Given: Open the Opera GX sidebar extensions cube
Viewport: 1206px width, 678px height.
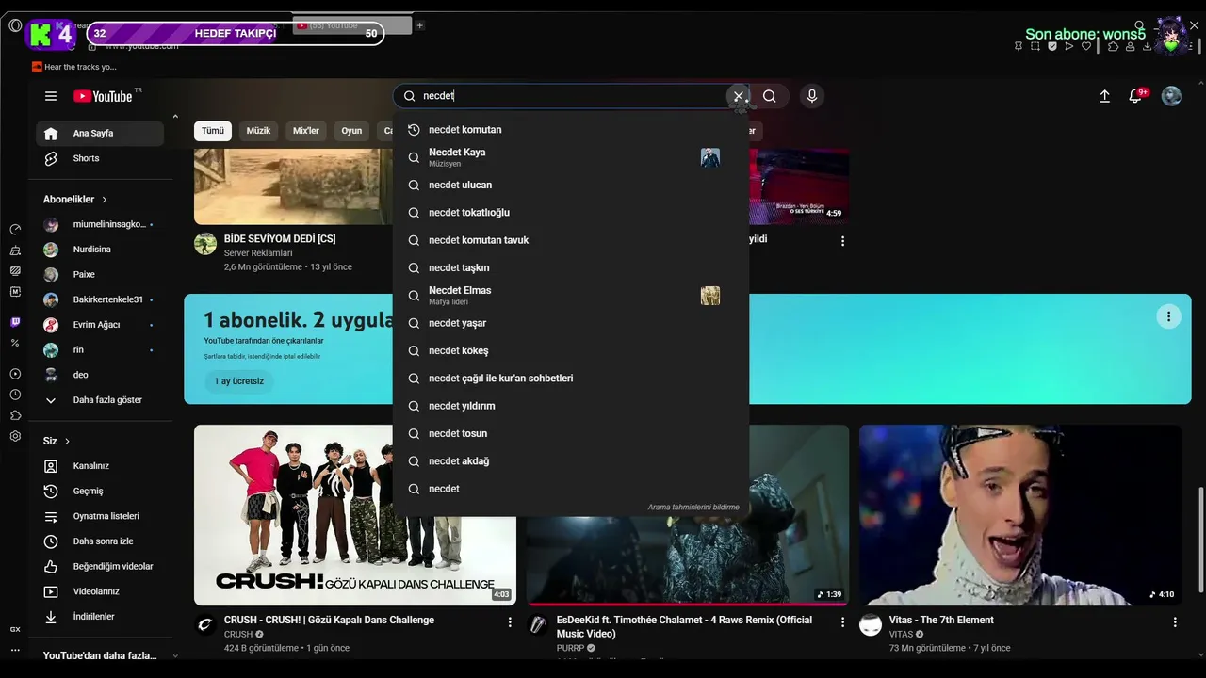Looking at the screenshot, I should click(x=15, y=415).
